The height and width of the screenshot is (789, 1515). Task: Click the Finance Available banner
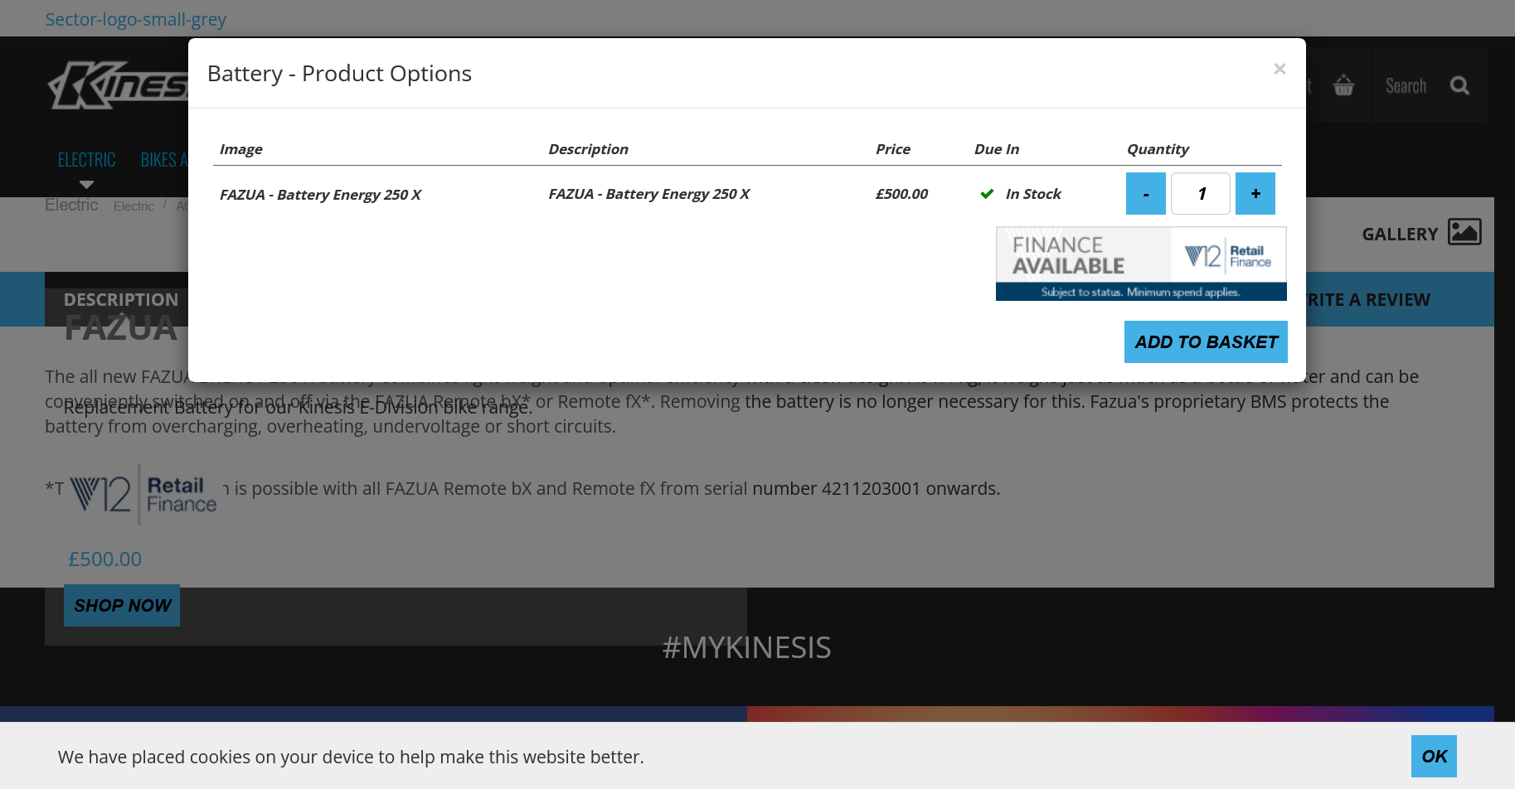[1140, 264]
